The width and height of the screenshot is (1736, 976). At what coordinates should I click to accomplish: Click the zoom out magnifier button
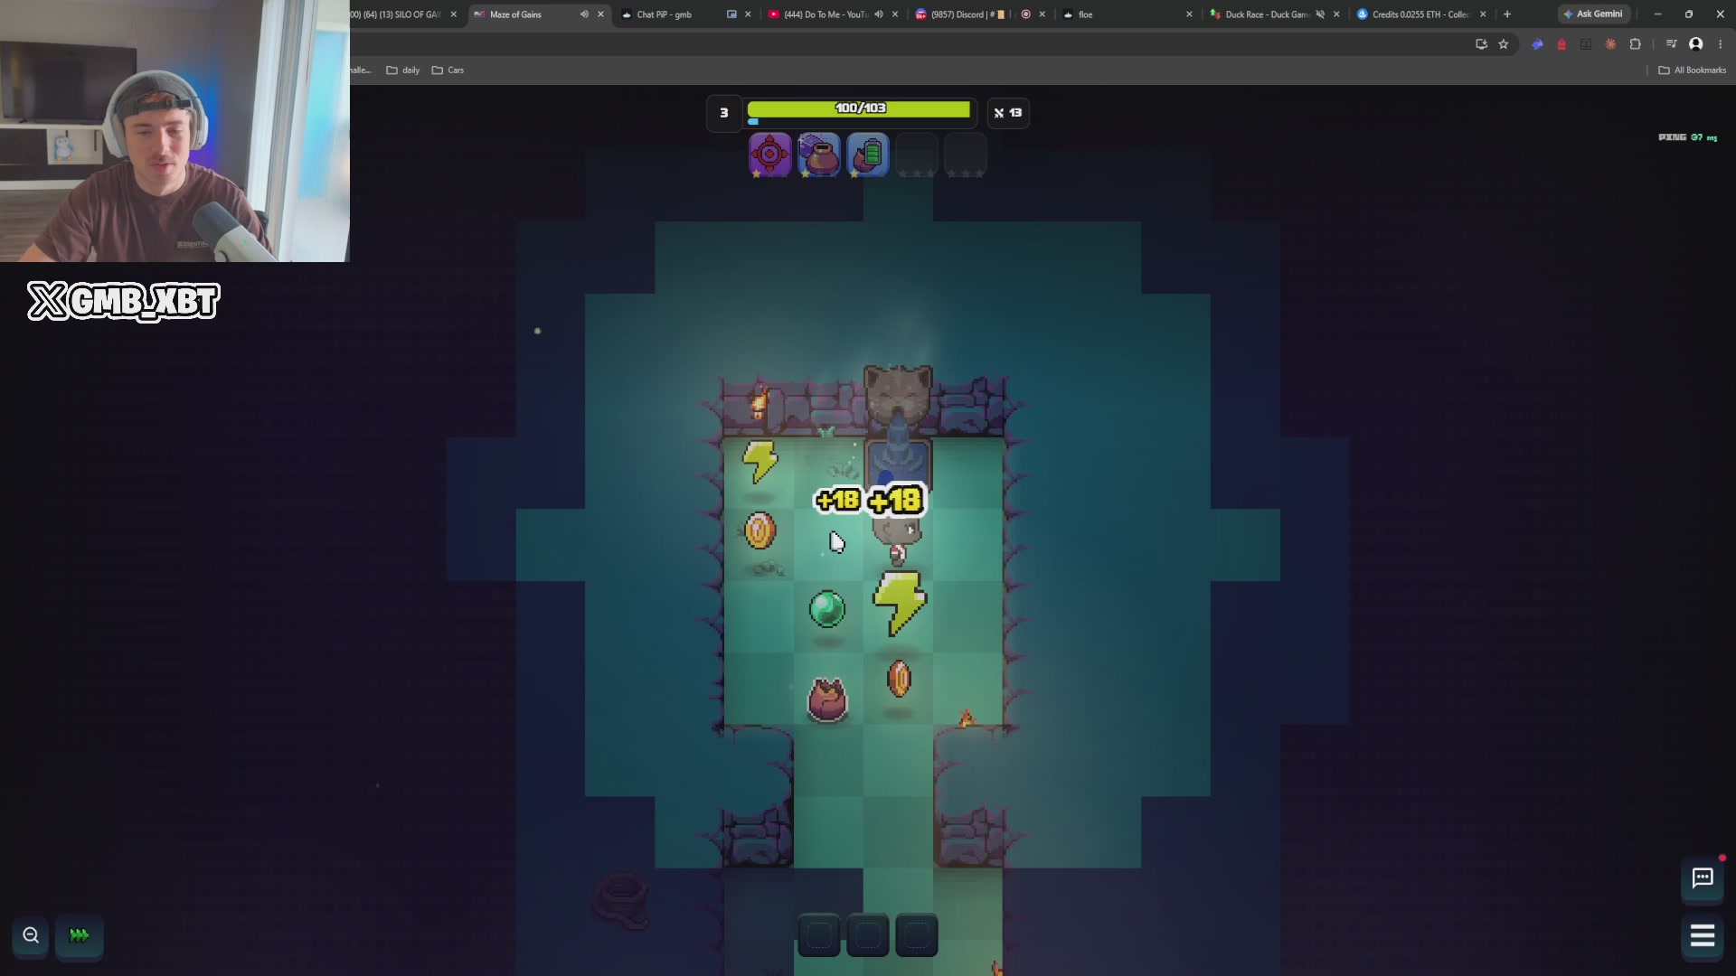click(31, 935)
